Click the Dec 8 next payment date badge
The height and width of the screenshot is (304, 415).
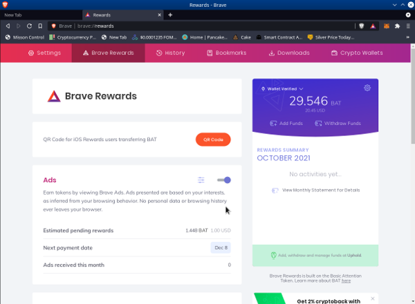point(221,248)
